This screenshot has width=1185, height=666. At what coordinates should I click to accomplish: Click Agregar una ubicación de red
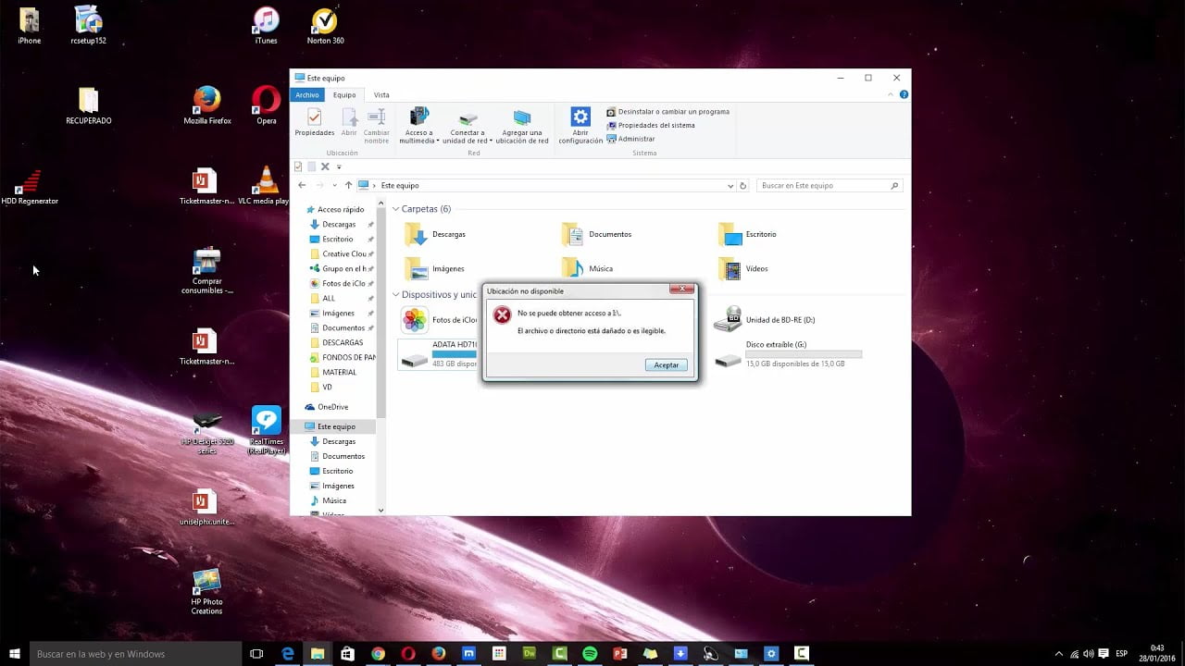pos(522,125)
